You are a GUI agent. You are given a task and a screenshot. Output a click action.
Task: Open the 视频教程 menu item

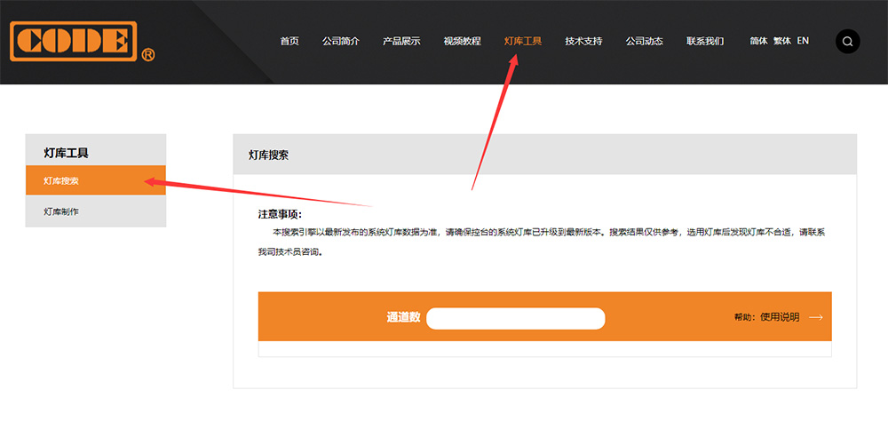tap(462, 42)
